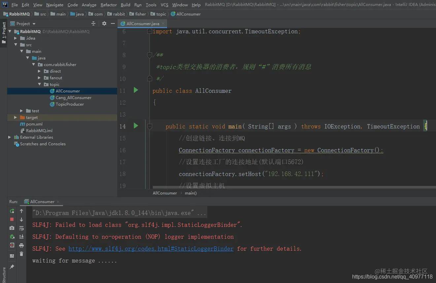
Task: Expand the direct package
Action: 39,71
